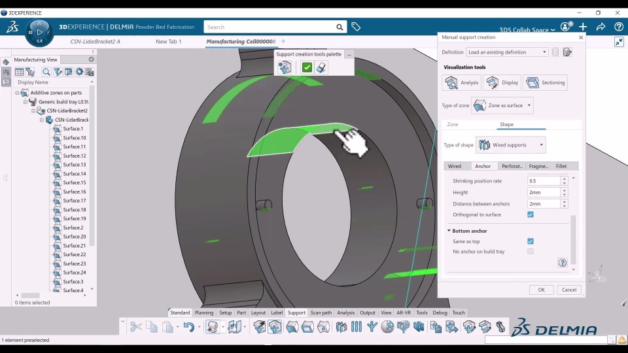Click the compass play button
The width and height of the screenshot is (628, 353).
[39, 31]
